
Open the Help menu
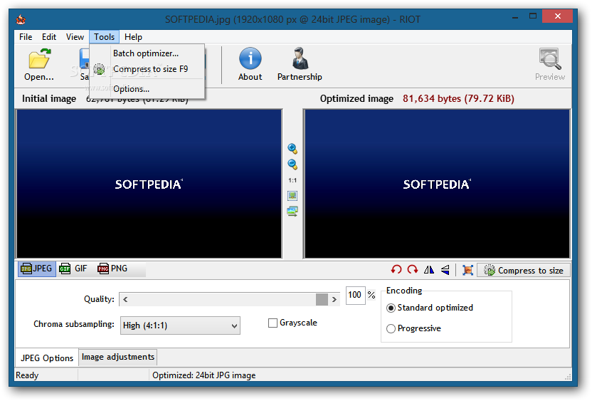pos(133,37)
